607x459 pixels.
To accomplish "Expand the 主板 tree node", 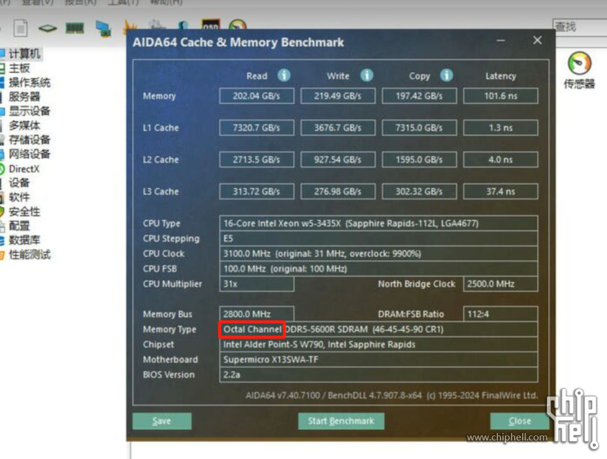I will point(19,68).
